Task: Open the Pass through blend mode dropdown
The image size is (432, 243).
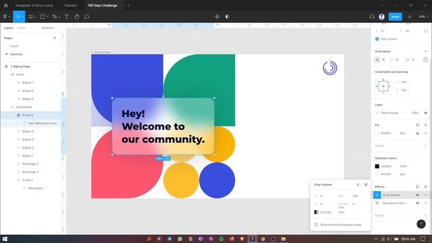Action: click(x=391, y=113)
